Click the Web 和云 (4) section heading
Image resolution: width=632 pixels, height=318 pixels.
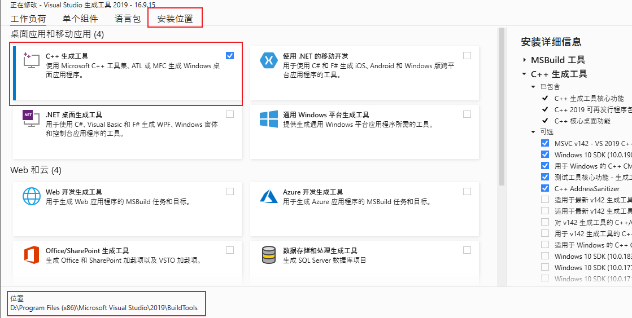[36, 170]
